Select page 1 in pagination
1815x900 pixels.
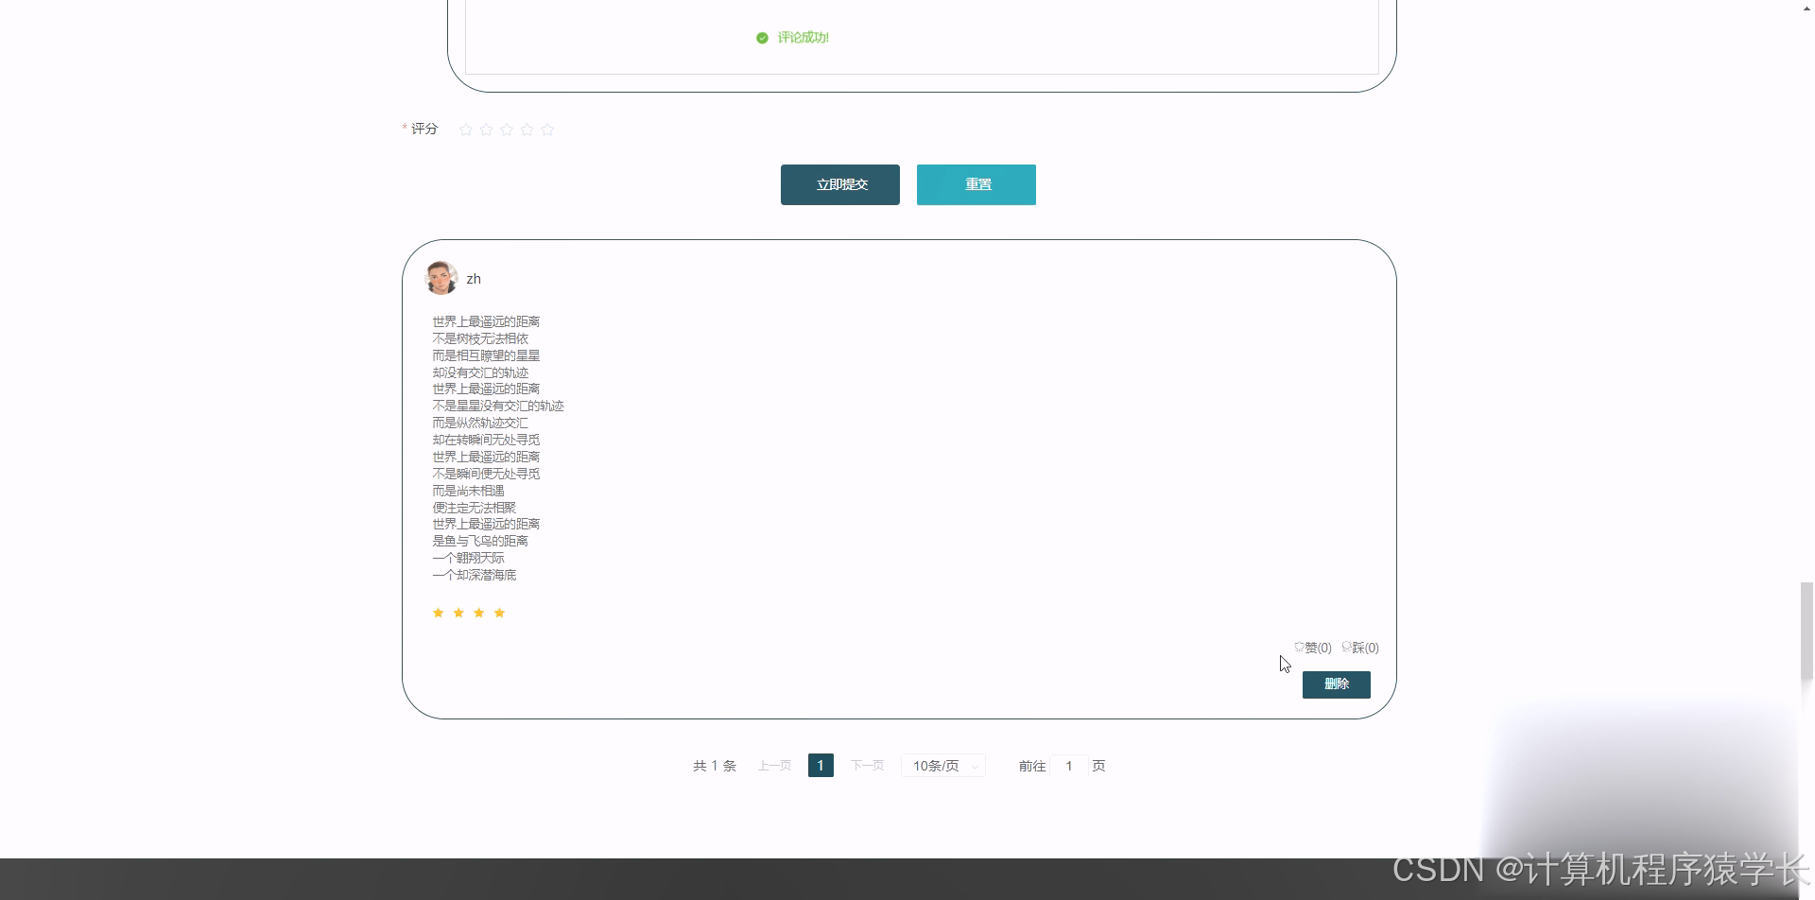[x=821, y=766]
